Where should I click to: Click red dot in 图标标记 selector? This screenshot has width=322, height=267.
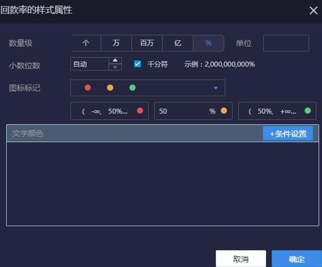click(x=88, y=88)
